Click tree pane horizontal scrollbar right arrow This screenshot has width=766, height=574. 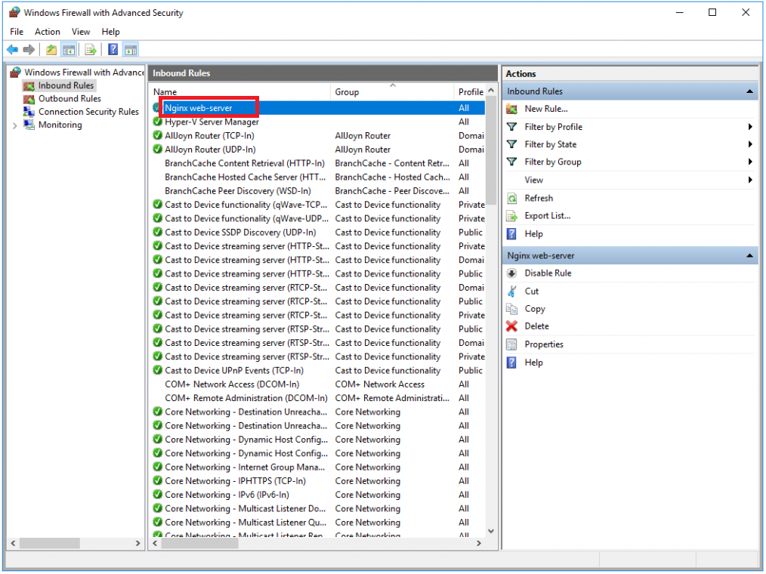pyautogui.click(x=137, y=544)
